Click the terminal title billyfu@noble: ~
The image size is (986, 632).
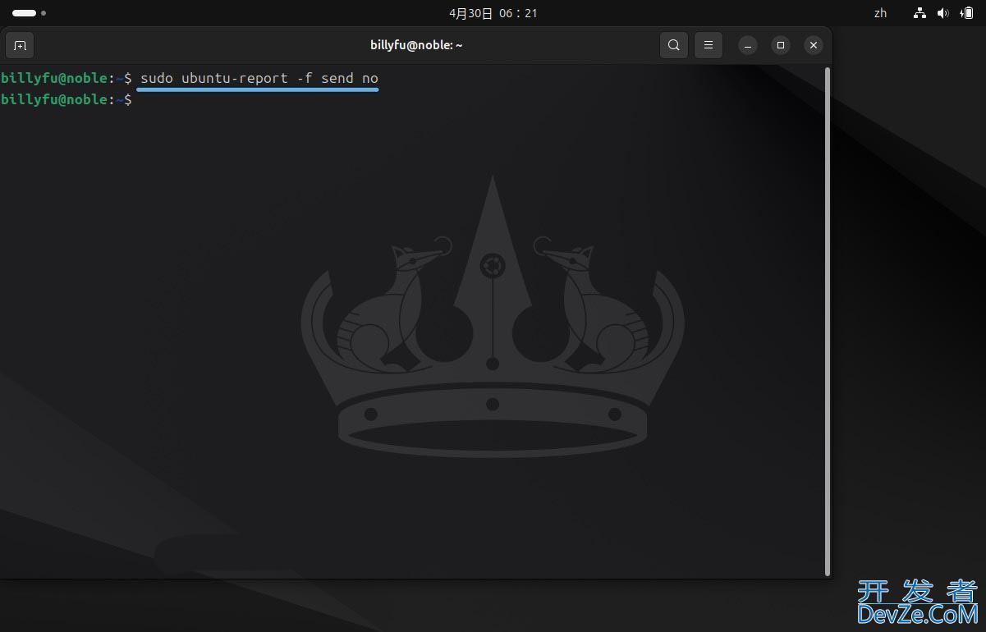(416, 45)
